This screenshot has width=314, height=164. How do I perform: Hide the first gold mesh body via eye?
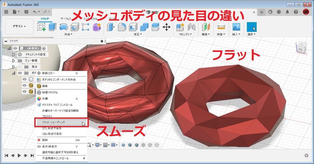25,85
